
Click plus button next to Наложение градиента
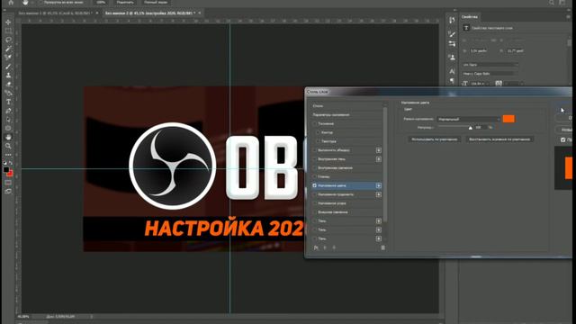378,194
